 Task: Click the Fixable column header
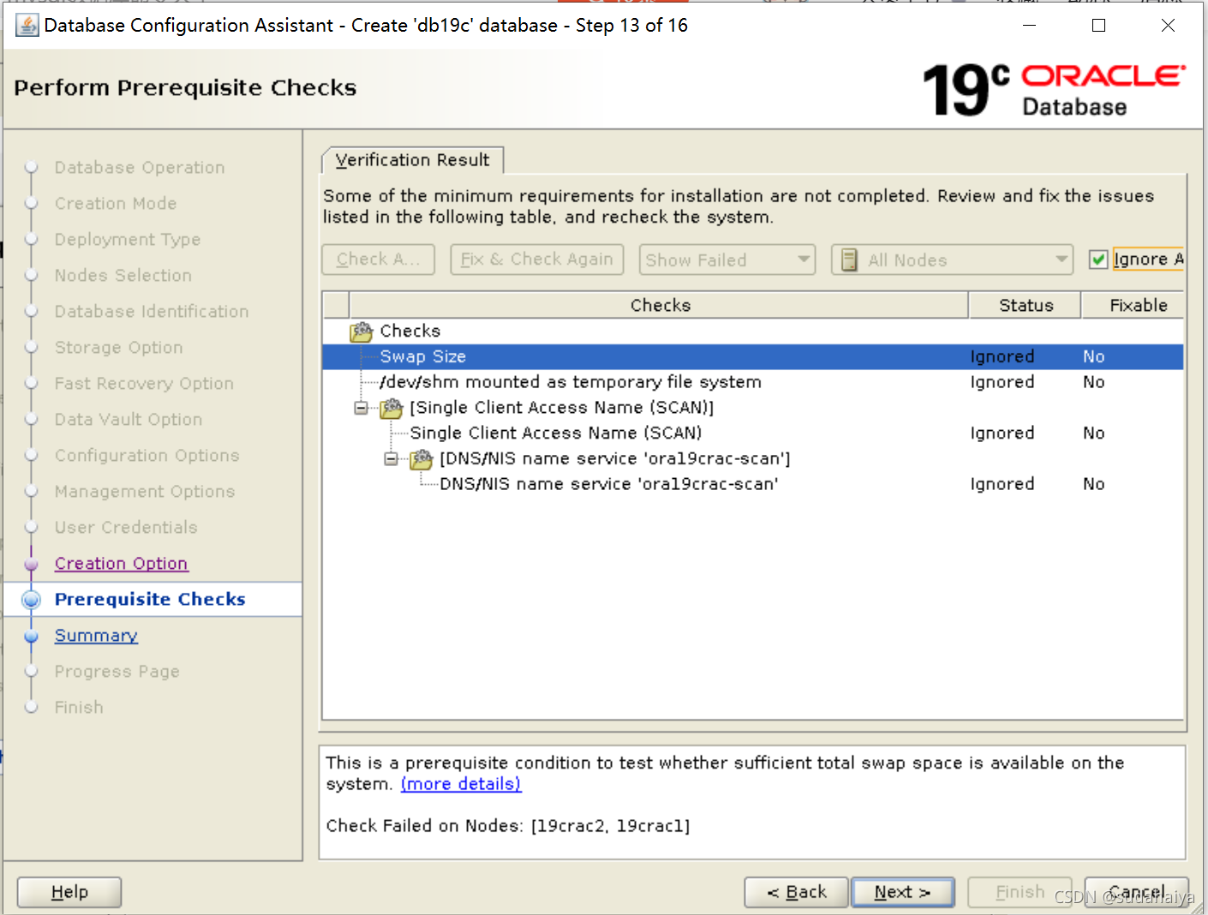tap(1133, 305)
